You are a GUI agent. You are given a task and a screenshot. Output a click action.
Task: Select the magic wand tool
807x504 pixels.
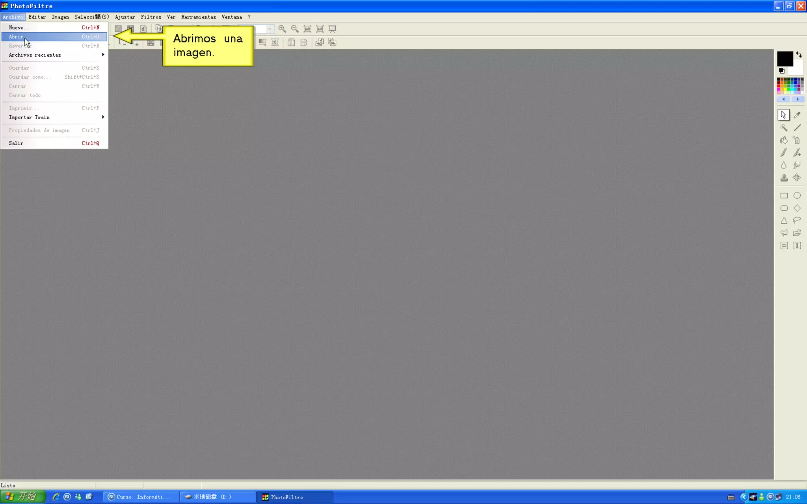(784, 128)
